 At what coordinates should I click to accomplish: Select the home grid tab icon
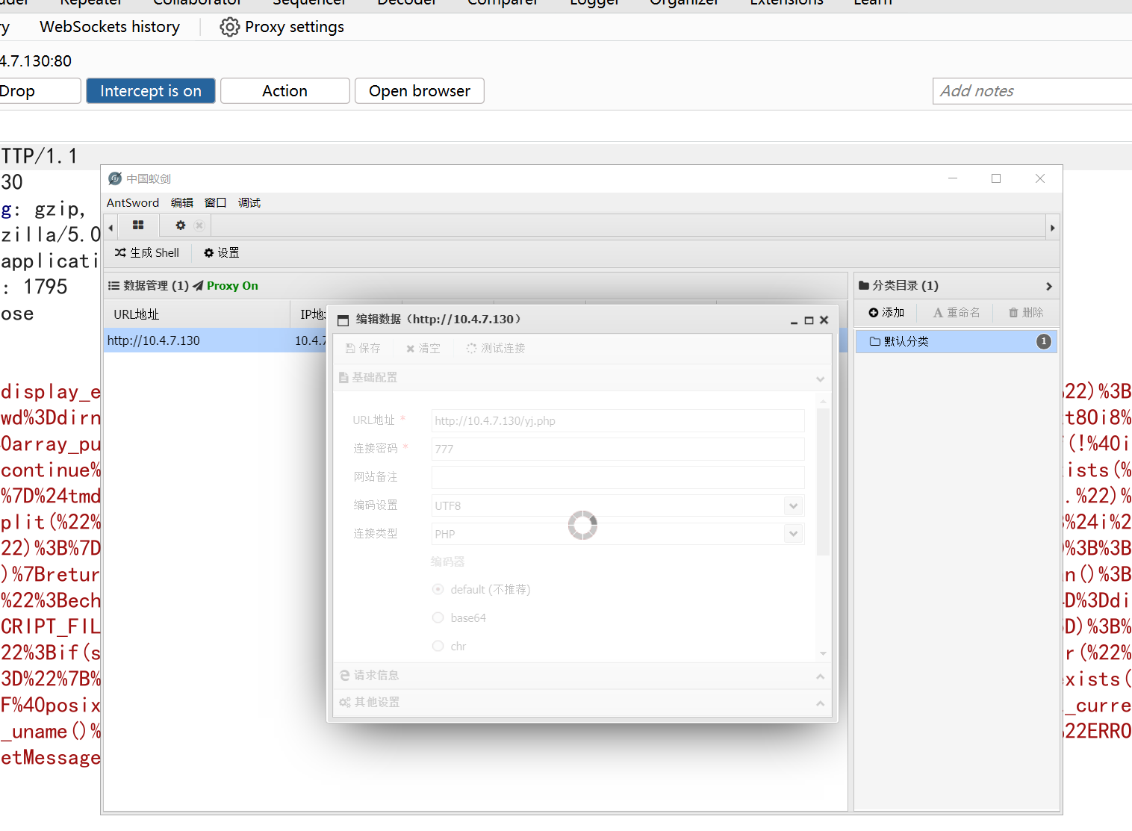[138, 225]
